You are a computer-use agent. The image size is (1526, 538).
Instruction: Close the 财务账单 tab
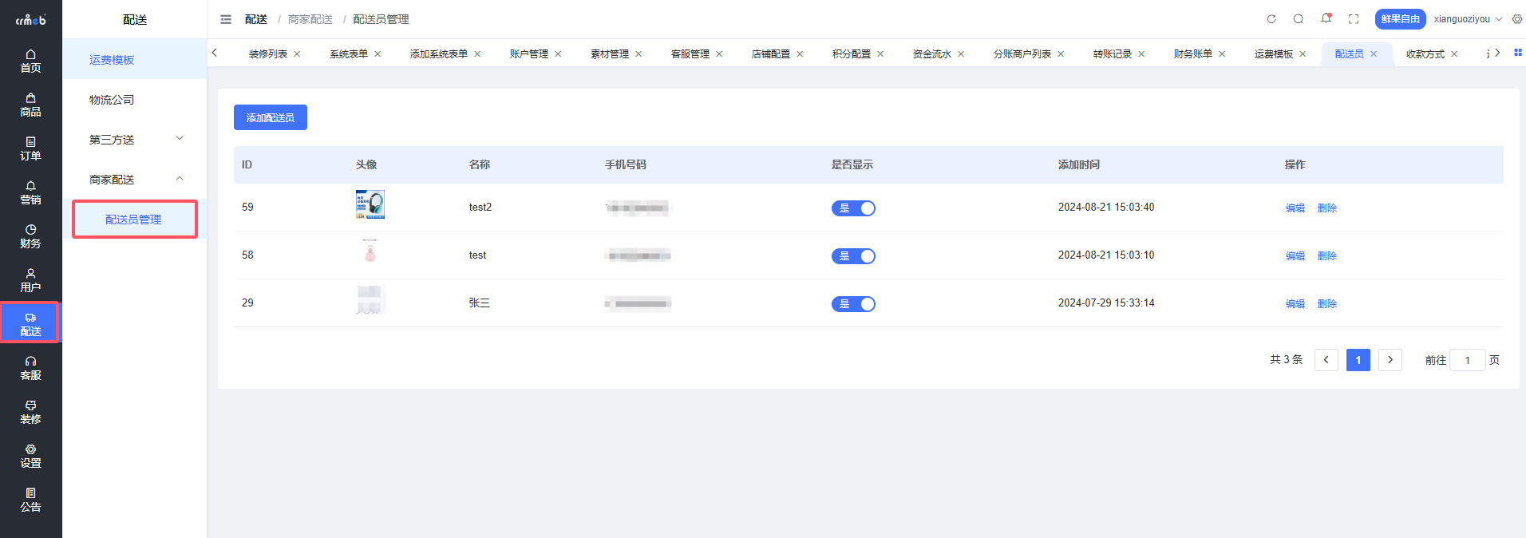1222,54
